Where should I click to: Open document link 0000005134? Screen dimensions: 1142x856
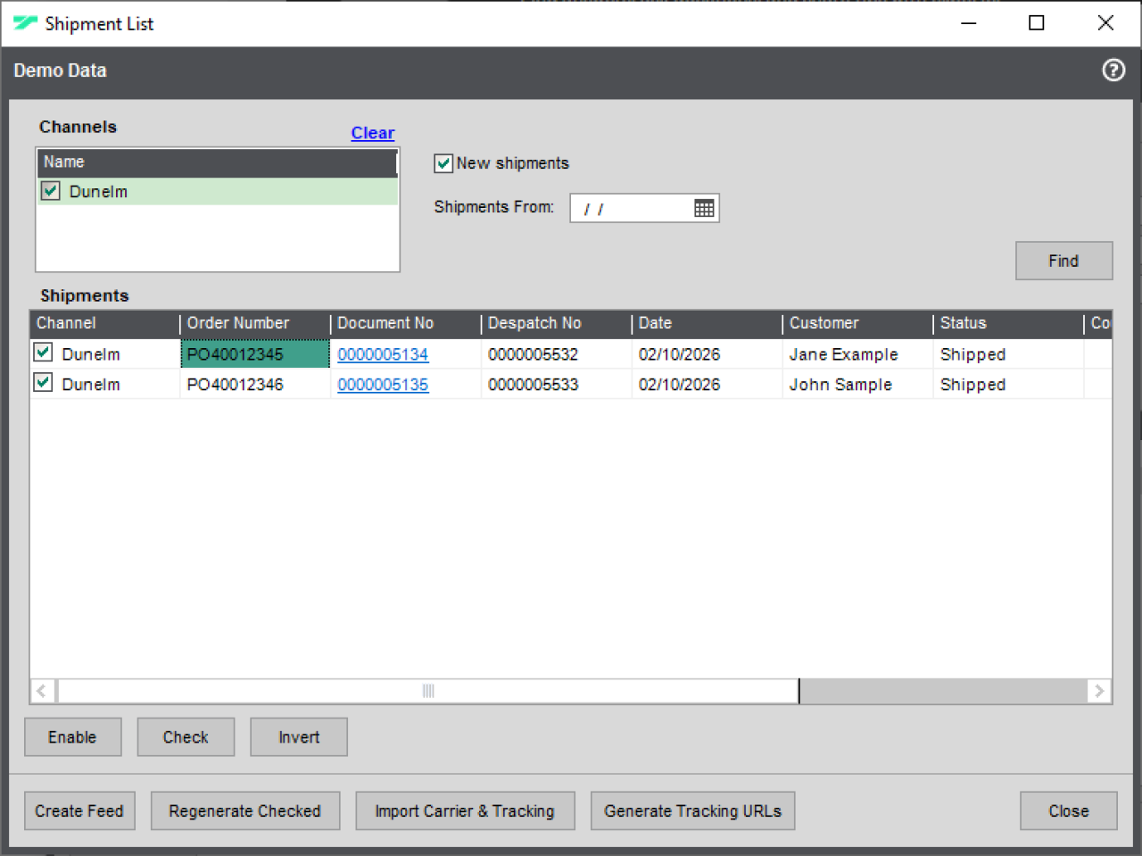383,354
